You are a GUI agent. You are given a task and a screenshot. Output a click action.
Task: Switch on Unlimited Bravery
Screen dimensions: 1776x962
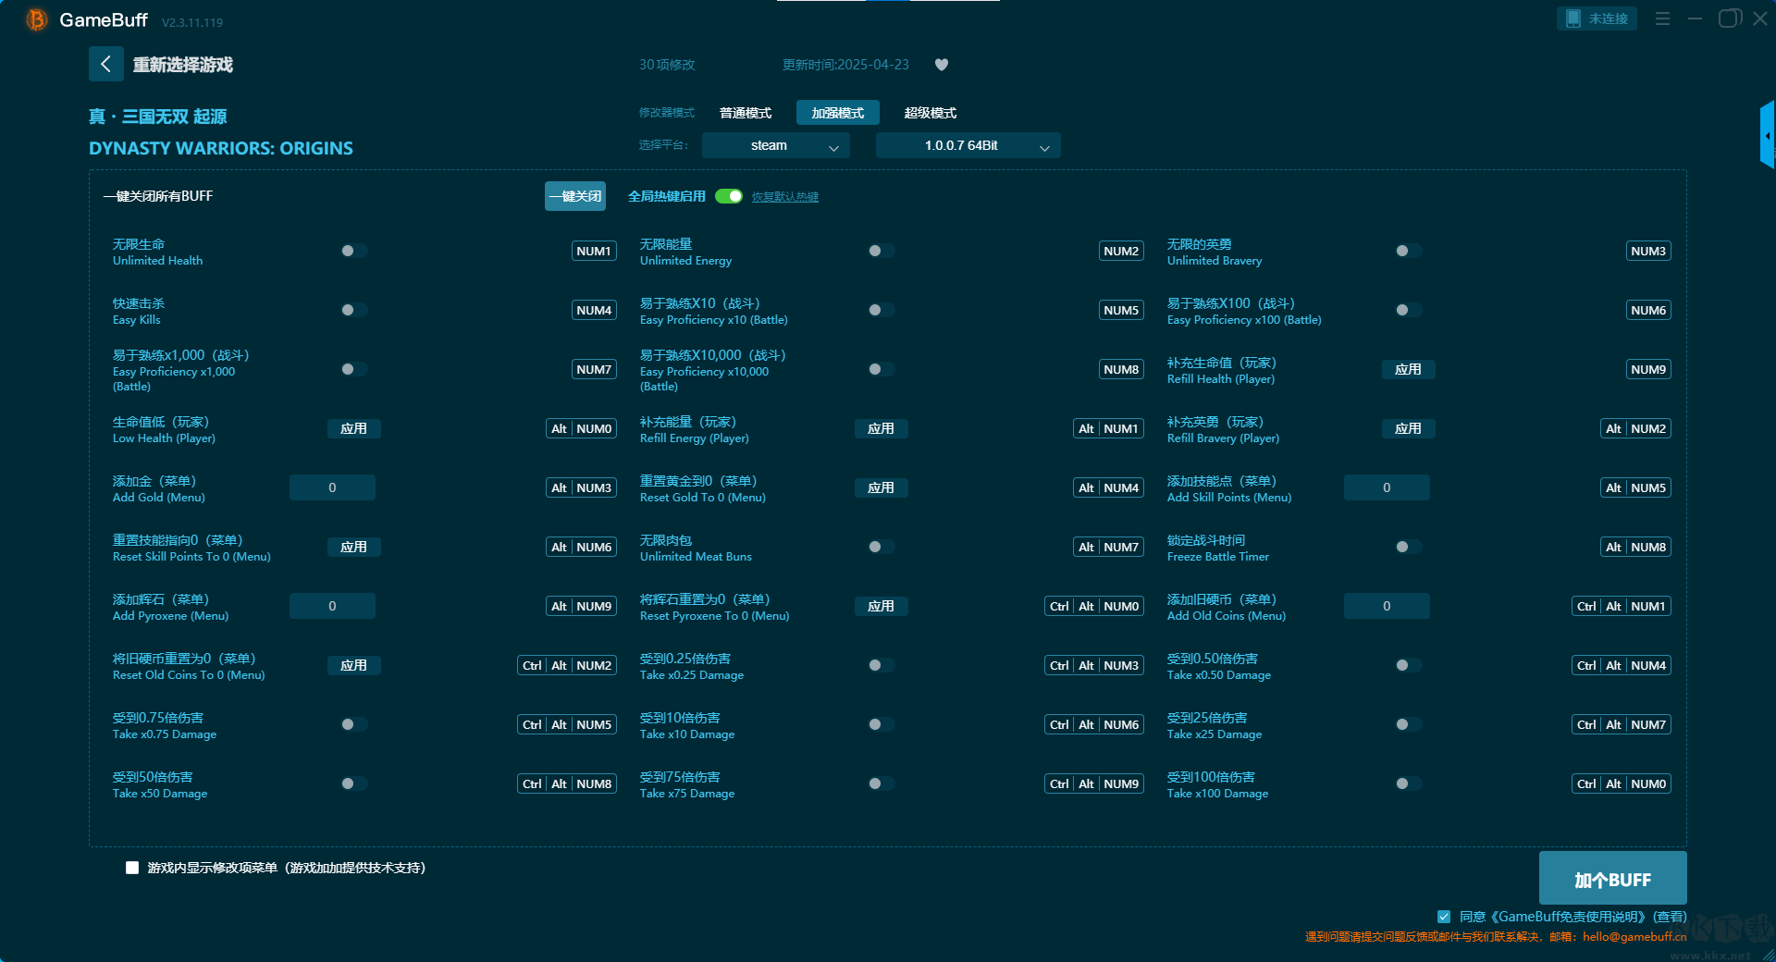point(1408,251)
